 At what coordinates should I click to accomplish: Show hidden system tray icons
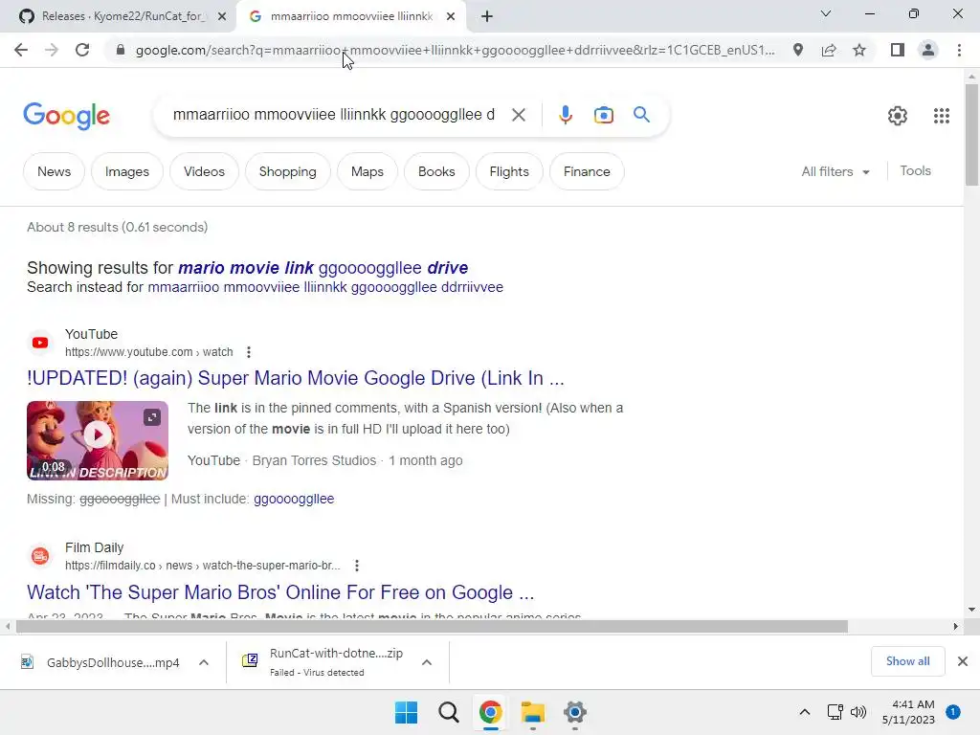tap(805, 712)
